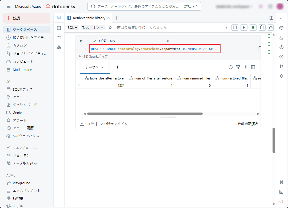288x208 pixels.
Task: Open the notebook schedule calendar icon
Action: point(262,27)
